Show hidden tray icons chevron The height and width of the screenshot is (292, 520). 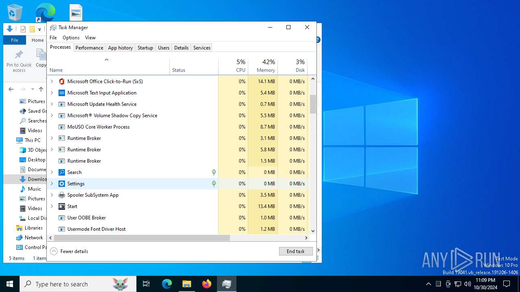(x=429, y=283)
